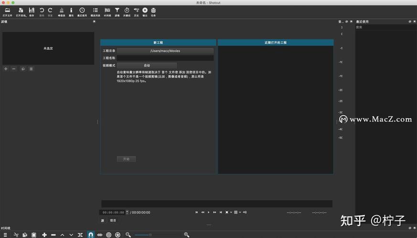
Task: Save the project with the floppy disk icon
Action: (32, 12)
